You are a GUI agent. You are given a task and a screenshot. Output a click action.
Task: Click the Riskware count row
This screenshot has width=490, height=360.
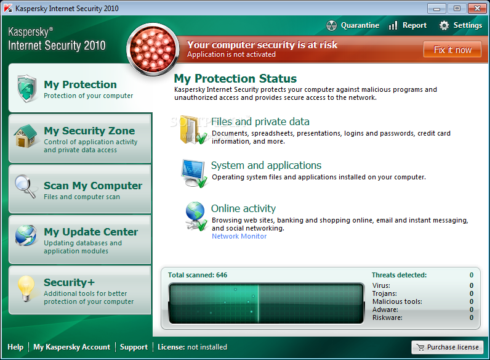(422, 317)
